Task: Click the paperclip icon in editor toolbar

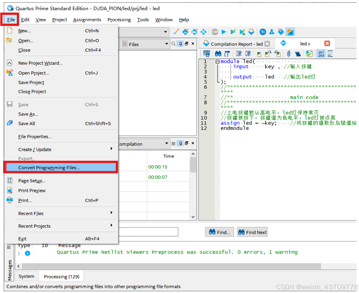Action: pyautogui.click(x=289, y=54)
